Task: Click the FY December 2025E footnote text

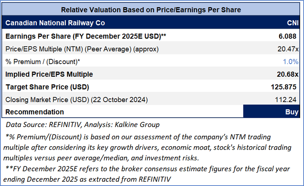Action: (x=145, y=174)
